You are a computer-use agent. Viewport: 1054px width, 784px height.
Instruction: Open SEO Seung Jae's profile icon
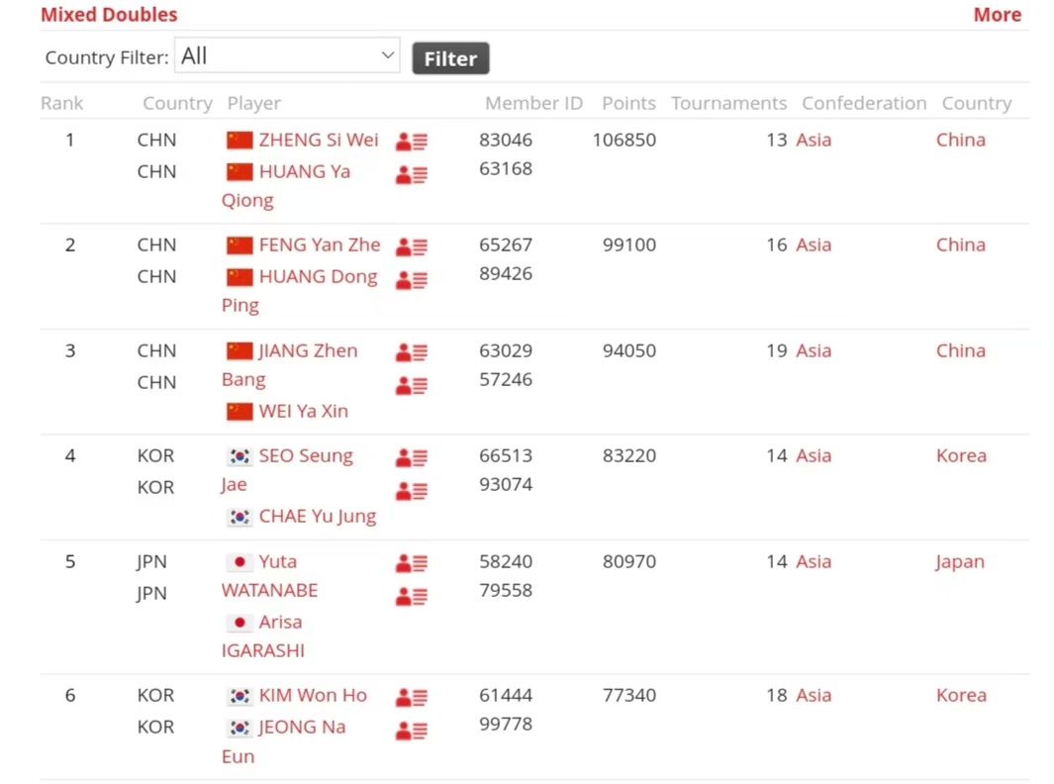pyautogui.click(x=411, y=458)
